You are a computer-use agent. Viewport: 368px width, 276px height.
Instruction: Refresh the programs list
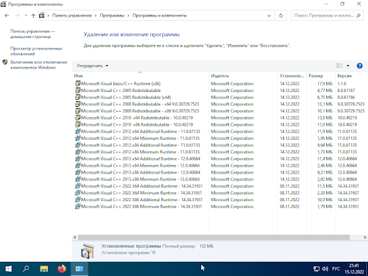pyautogui.click(x=281, y=15)
